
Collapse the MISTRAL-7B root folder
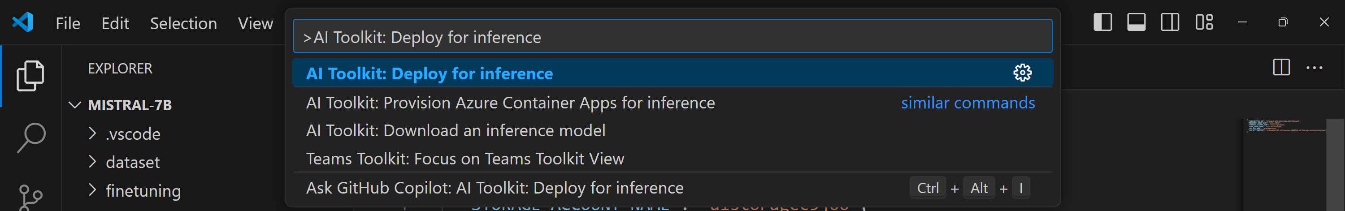pyautogui.click(x=75, y=105)
